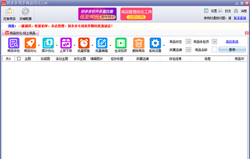Click the 批量预售 alarm clock icon
This screenshot has height=159, width=250.
coord(84,45)
